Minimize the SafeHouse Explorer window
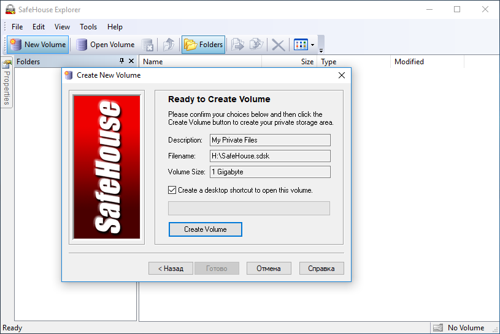 pos(429,10)
